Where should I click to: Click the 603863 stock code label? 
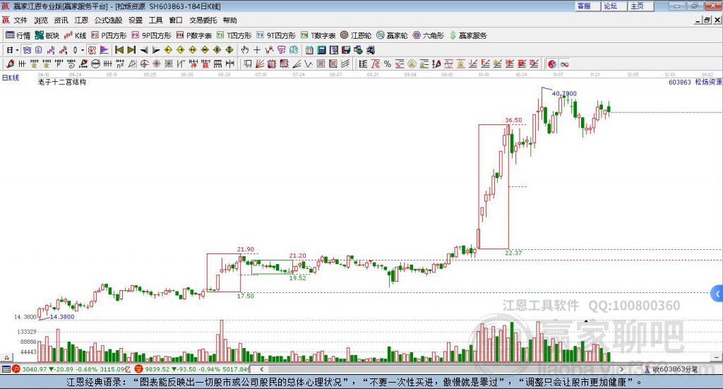680,82
